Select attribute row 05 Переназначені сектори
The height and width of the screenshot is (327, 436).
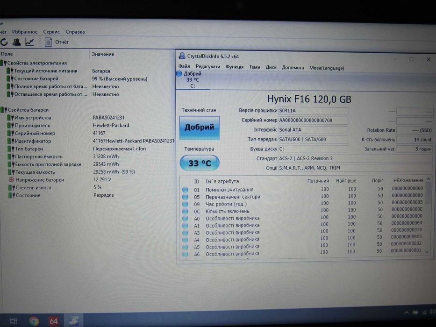pyautogui.click(x=302, y=196)
